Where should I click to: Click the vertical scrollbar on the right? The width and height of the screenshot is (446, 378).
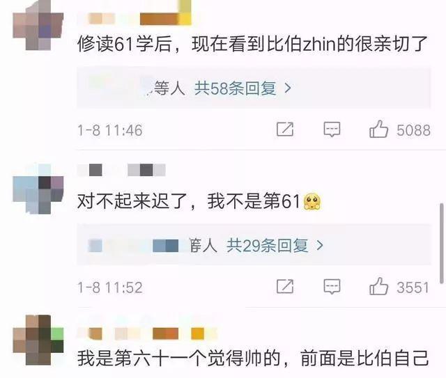tap(442, 243)
